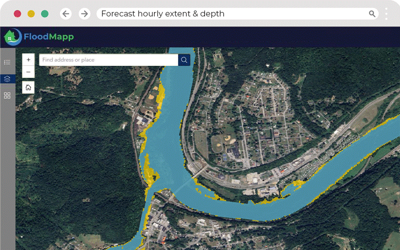Search address with blue magnifier button

[x=184, y=60]
